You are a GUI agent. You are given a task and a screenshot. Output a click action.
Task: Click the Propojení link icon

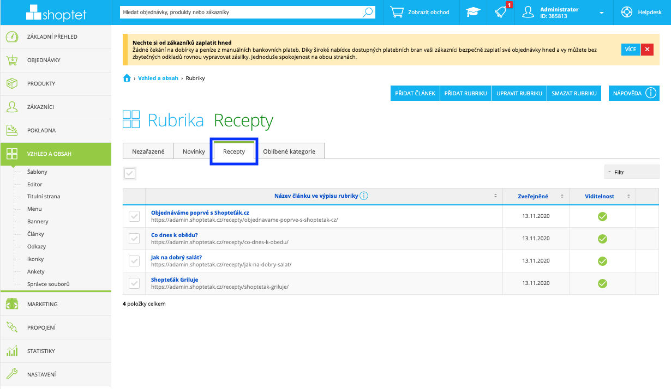click(x=12, y=327)
